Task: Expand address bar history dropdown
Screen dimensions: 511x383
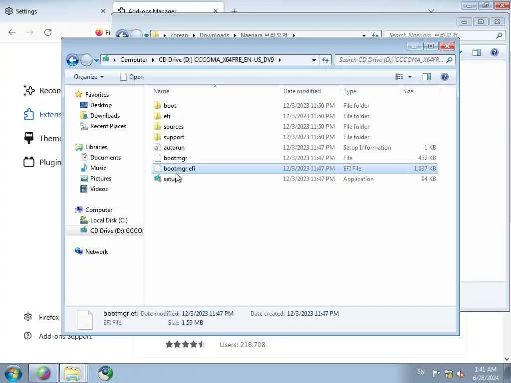Action: (314, 60)
